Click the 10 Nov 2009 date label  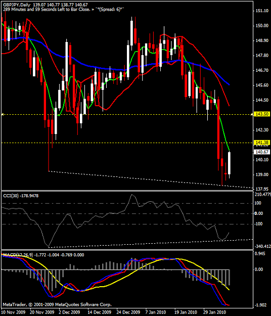(13, 312)
